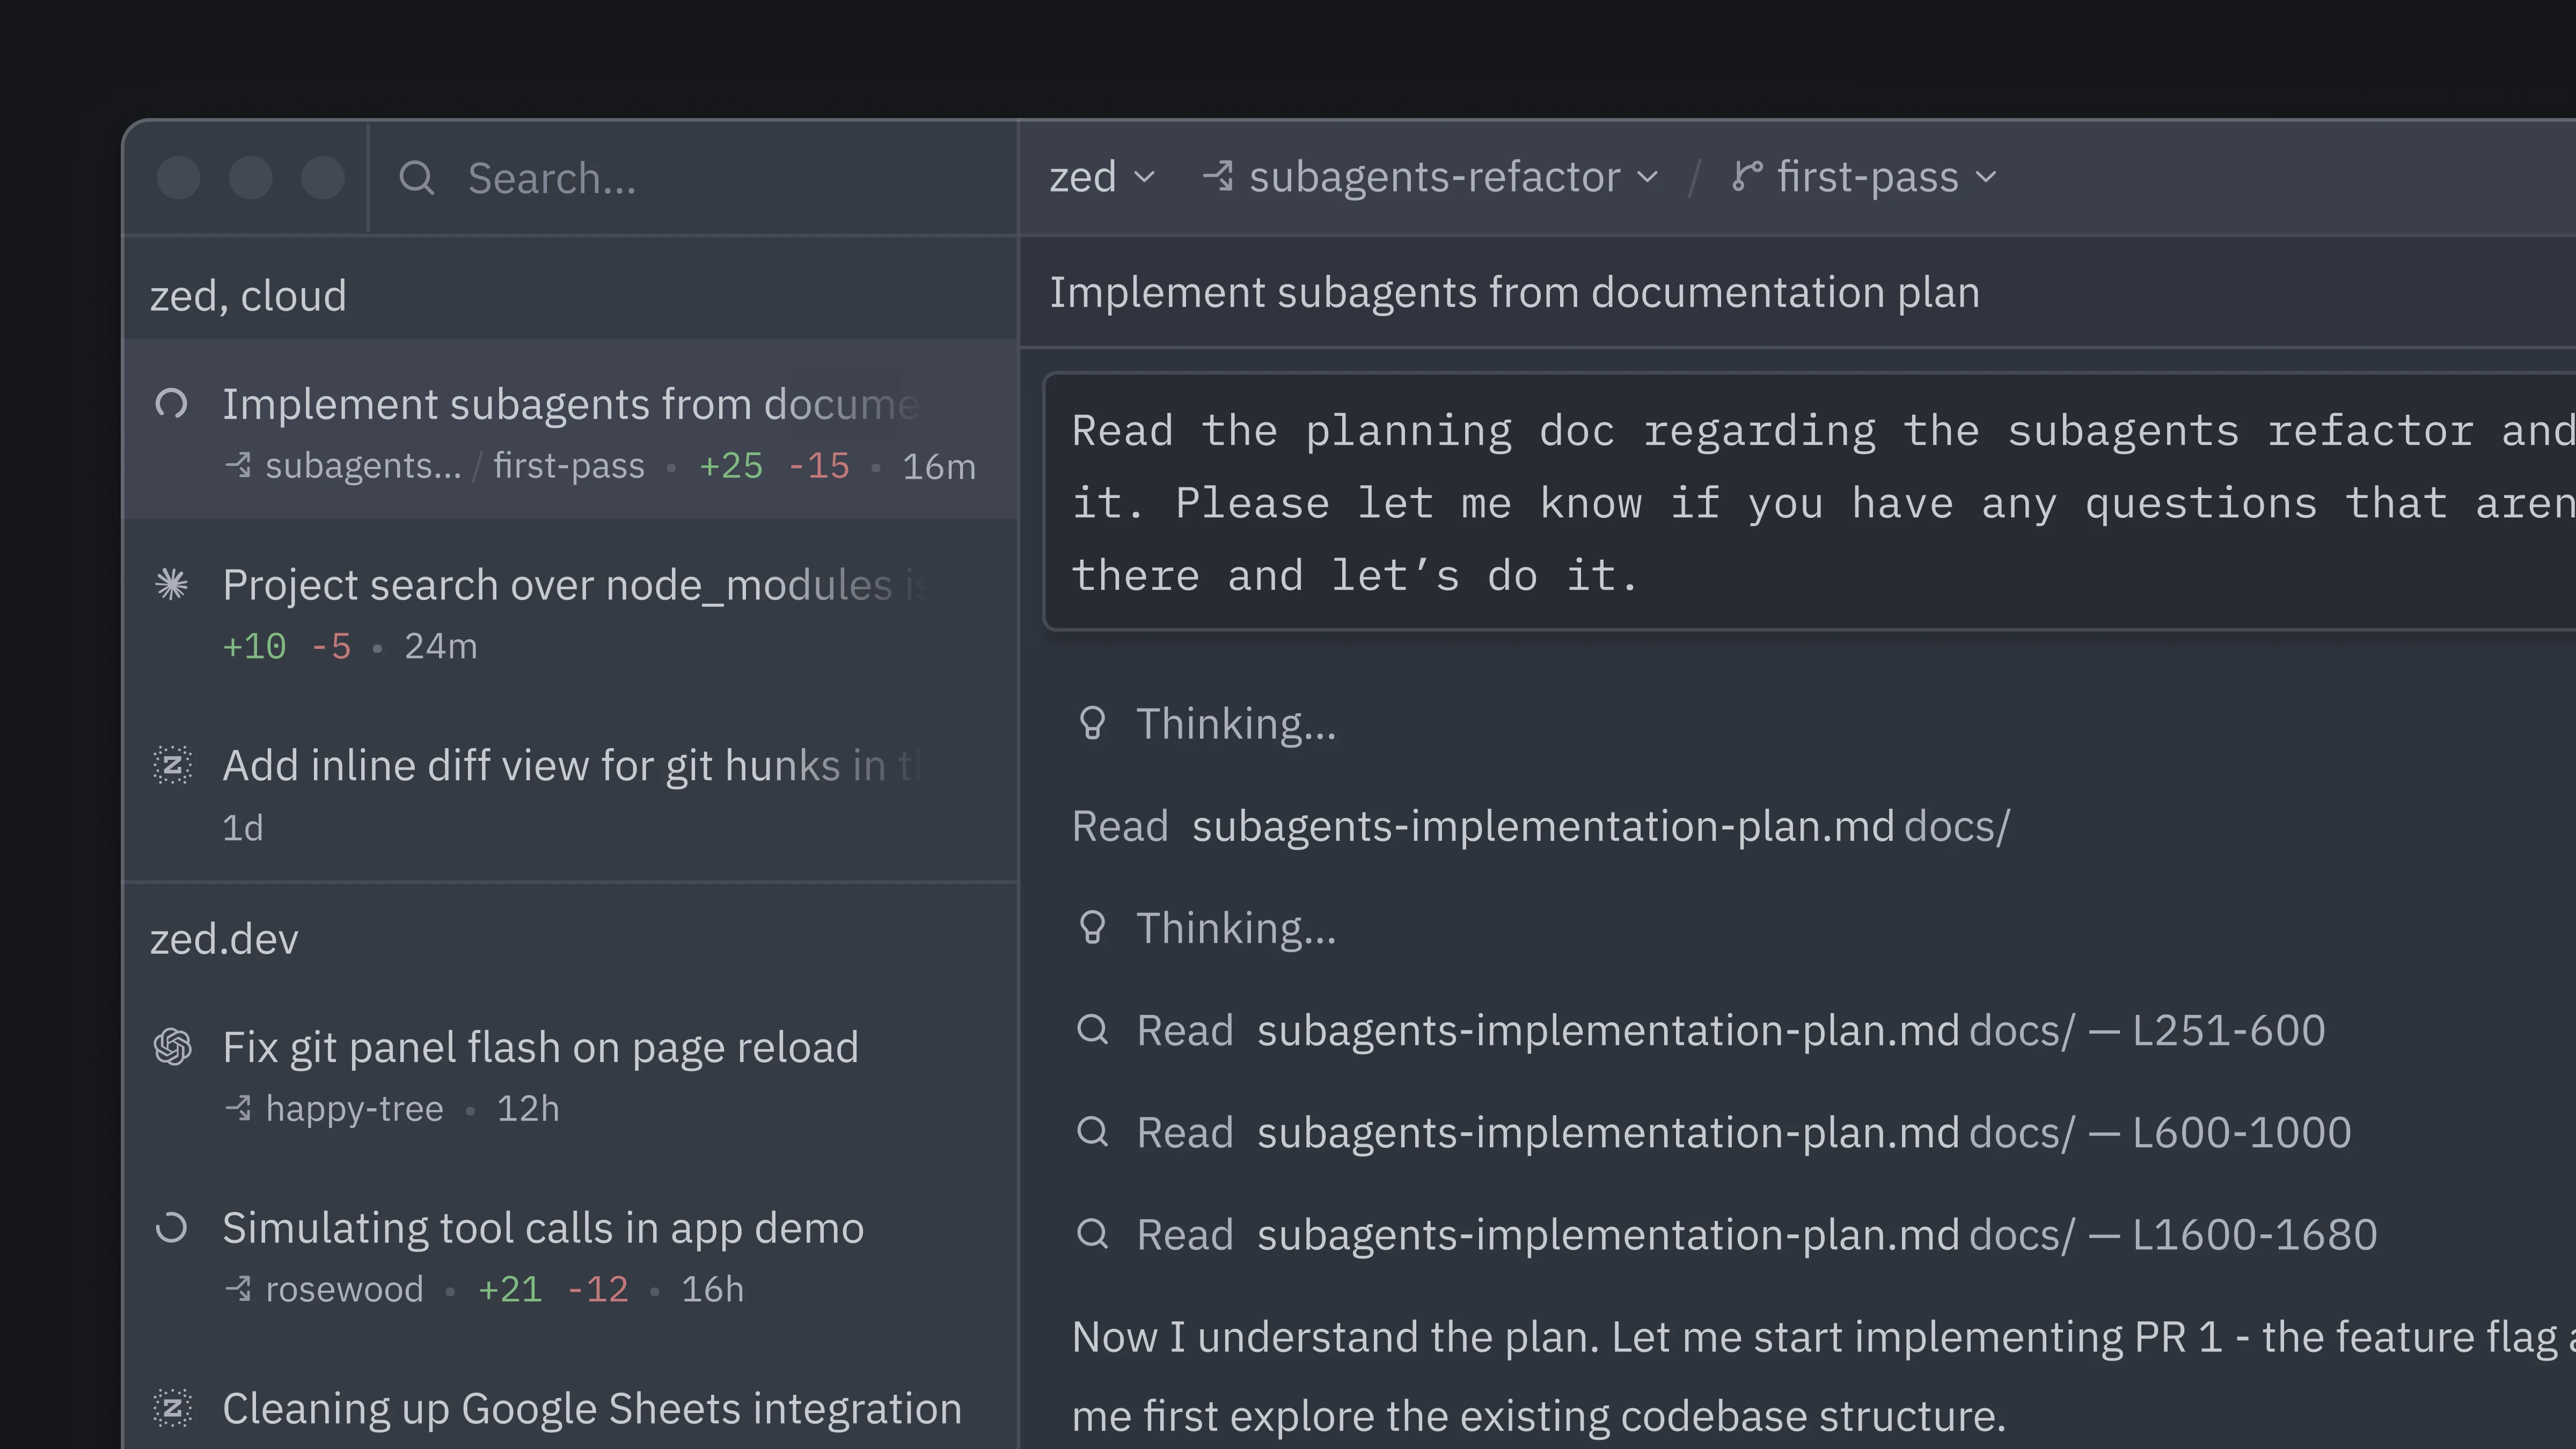This screenshot has height=1449, width=2576.
Task: Open the Fix git panel flash thread
Action: (540, 1047)
